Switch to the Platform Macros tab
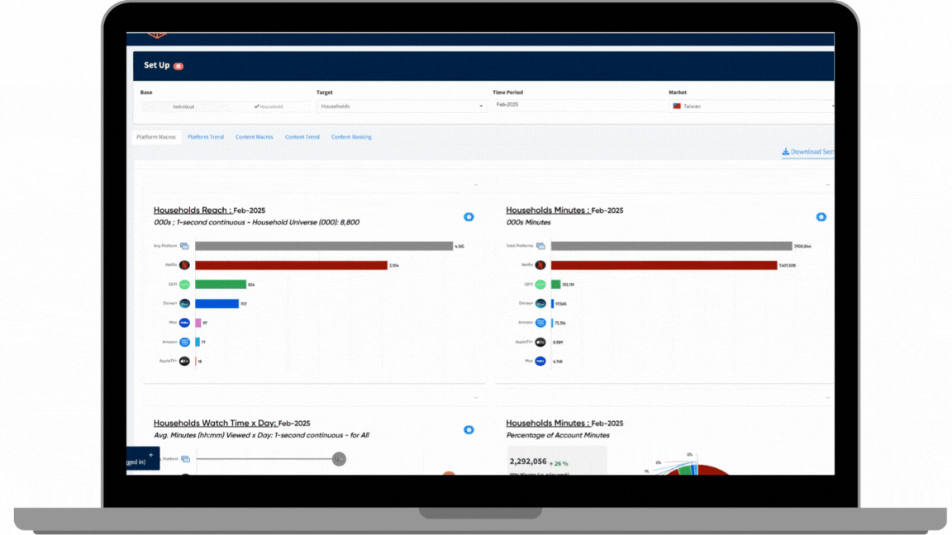 click(156, 137)
